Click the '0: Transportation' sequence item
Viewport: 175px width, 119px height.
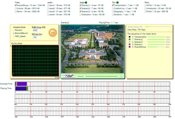[139, 37]
